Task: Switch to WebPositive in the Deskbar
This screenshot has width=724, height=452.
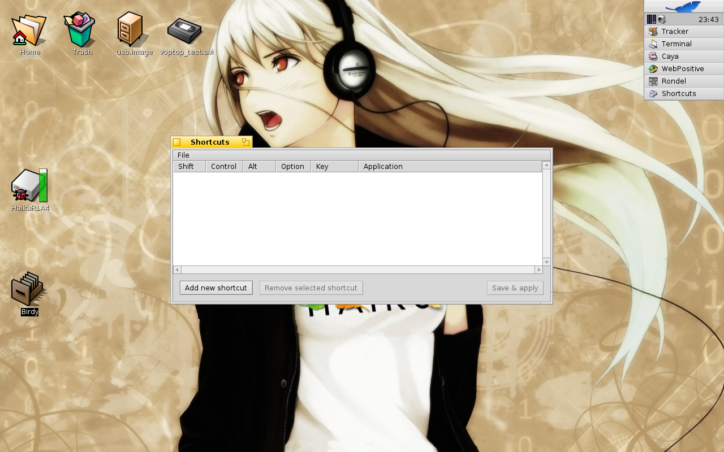Action: 683,69
